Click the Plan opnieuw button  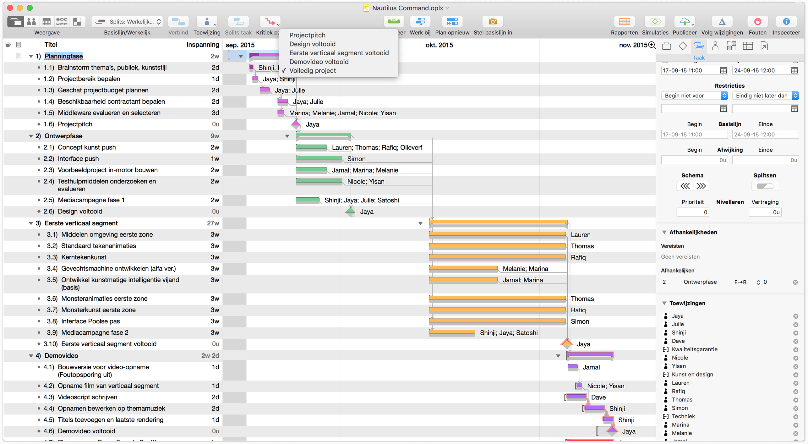452,21
